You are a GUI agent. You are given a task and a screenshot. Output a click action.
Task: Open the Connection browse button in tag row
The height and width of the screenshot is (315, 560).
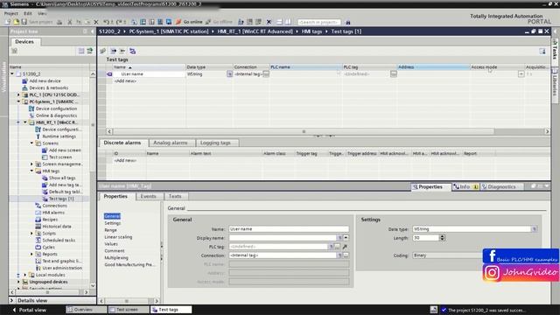pyautogui.click(x=266, y=73)
